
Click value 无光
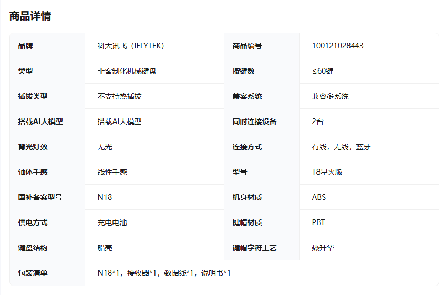tap(105, 147)
